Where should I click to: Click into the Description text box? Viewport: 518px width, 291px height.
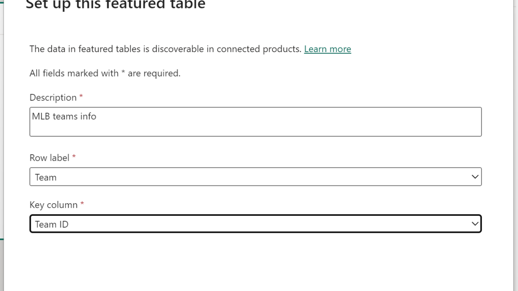[255, 126]
